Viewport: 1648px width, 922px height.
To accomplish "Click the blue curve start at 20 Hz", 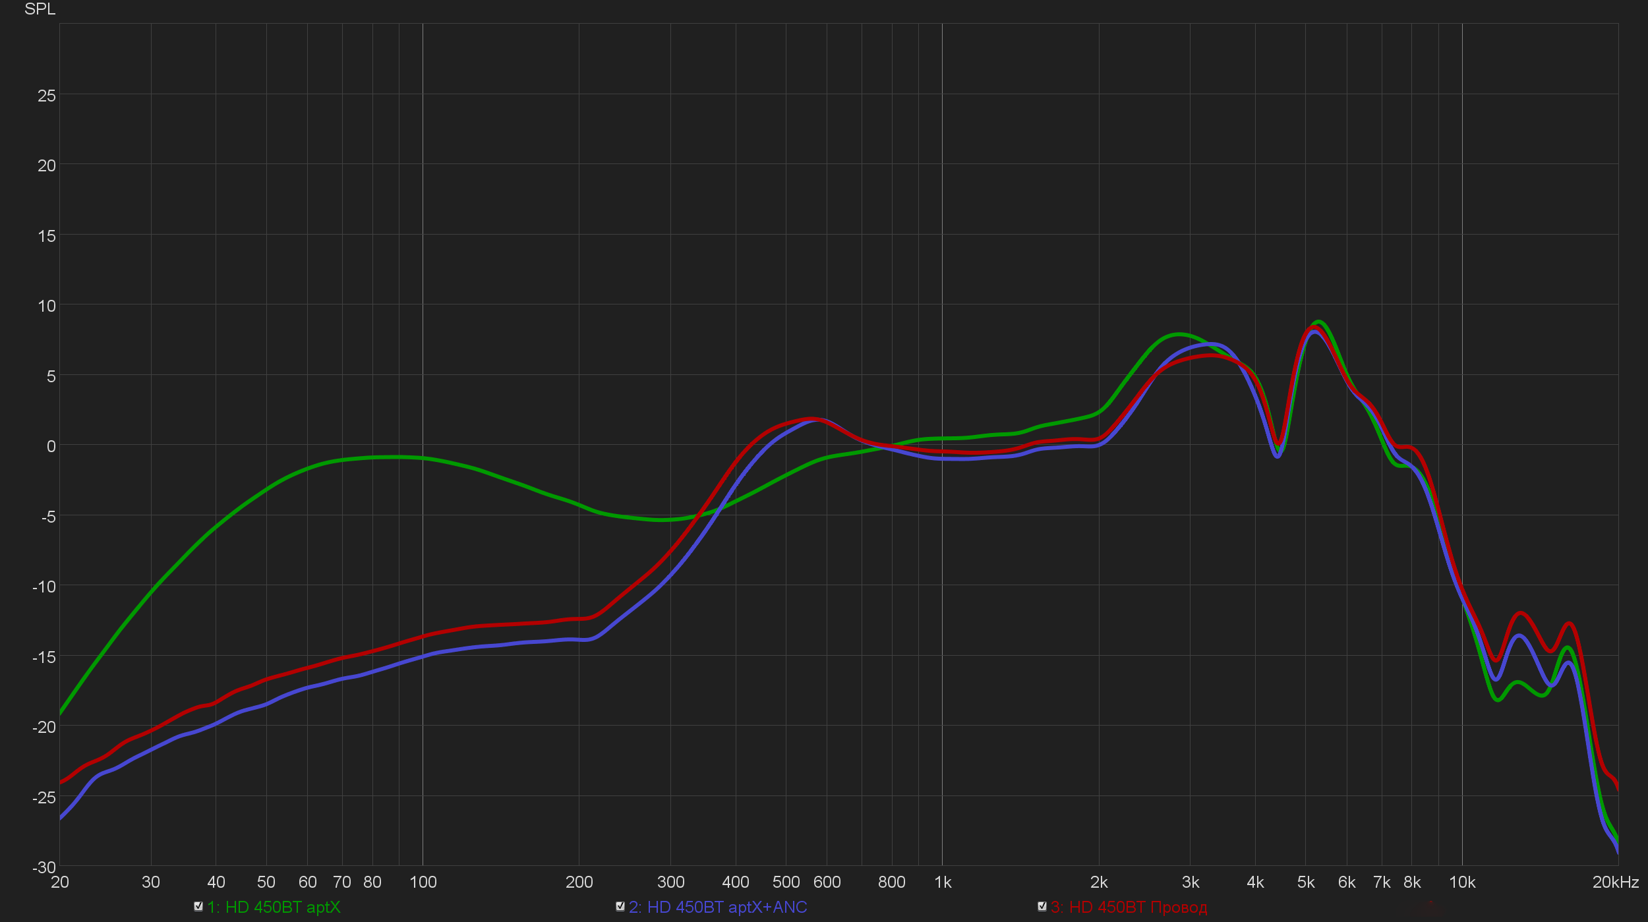I will pos(62,817).
